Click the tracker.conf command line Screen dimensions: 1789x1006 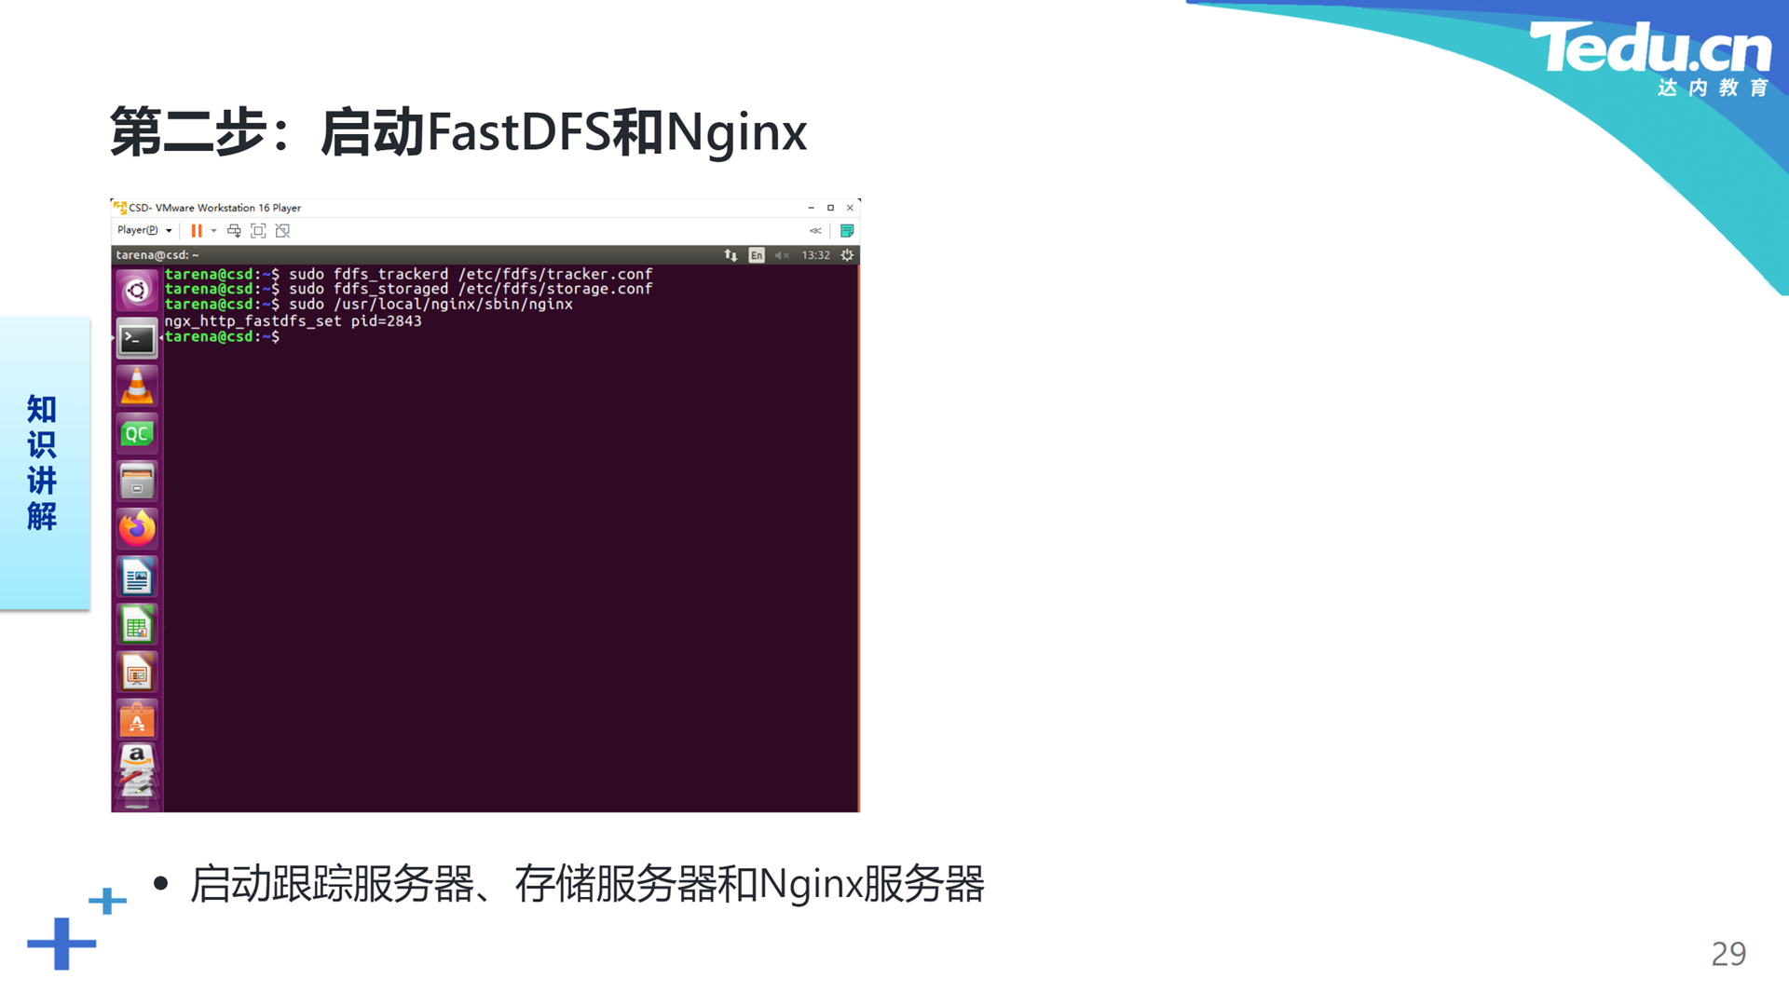[408, 274]
